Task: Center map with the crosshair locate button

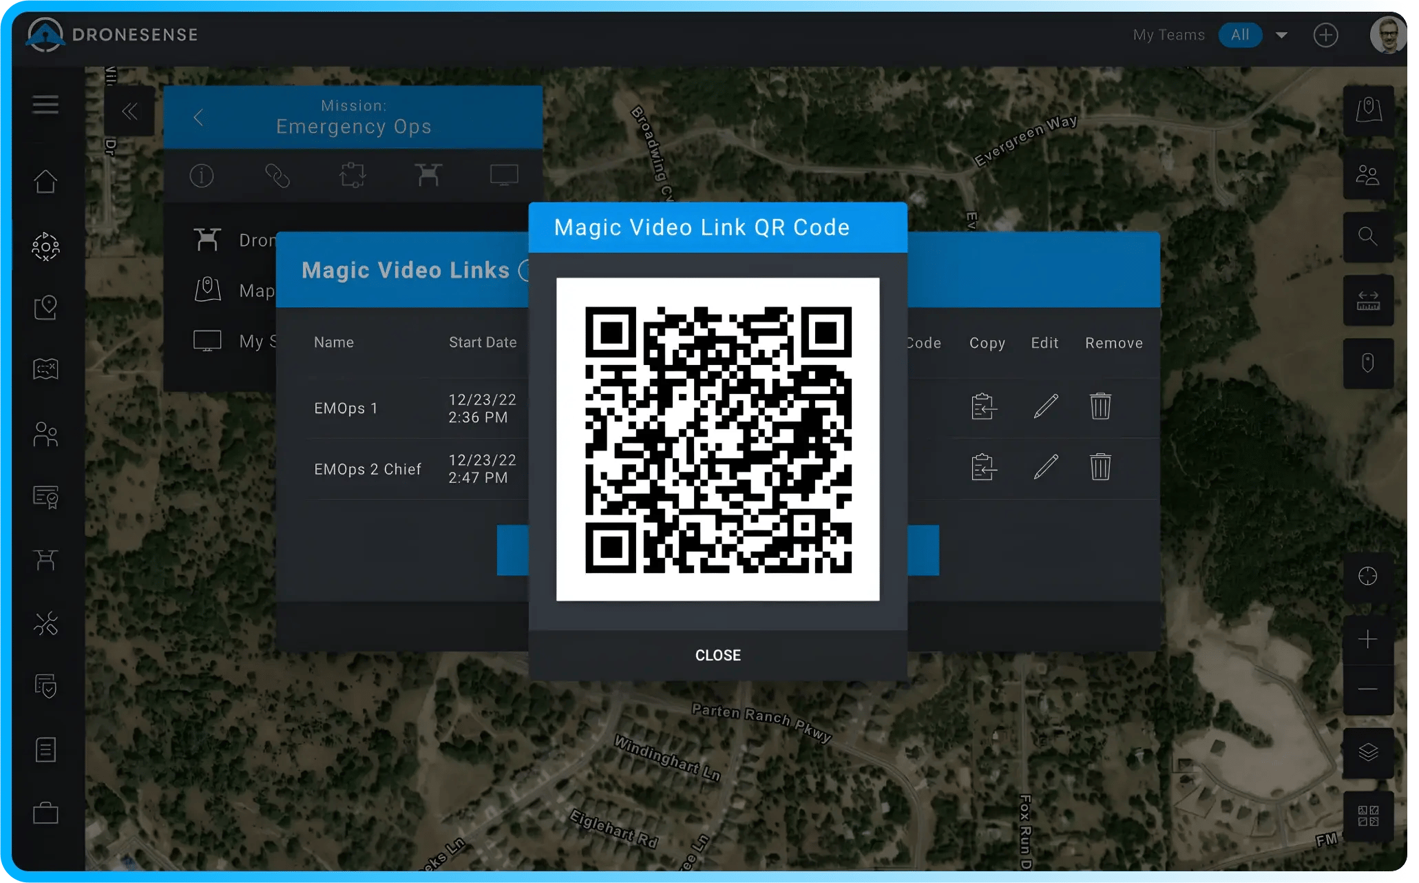Action: [1368, 576]
